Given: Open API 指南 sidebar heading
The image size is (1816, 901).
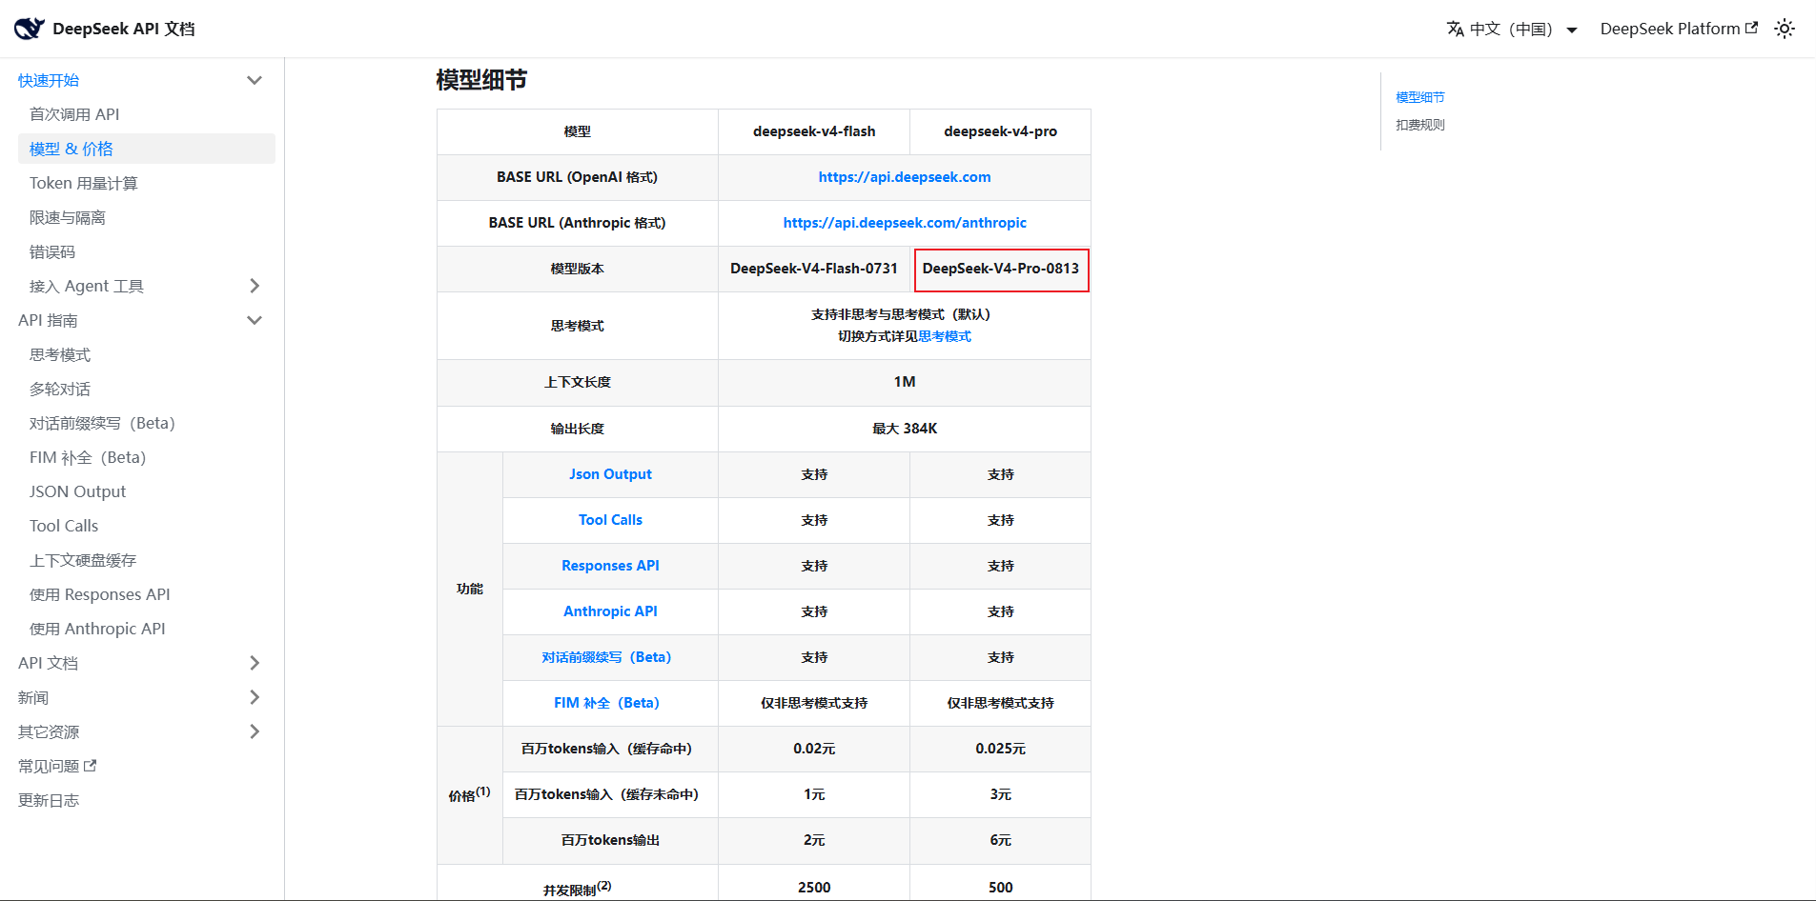Looking at the screenshot, I should [x=48, y=320].
